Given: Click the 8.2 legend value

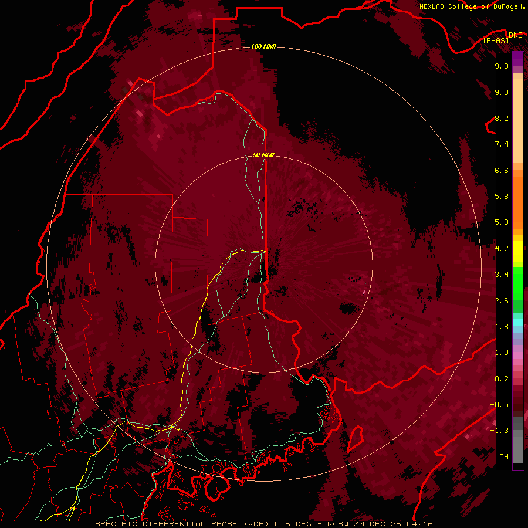Looking at the screenshot, I should click(x=502, y=118).
